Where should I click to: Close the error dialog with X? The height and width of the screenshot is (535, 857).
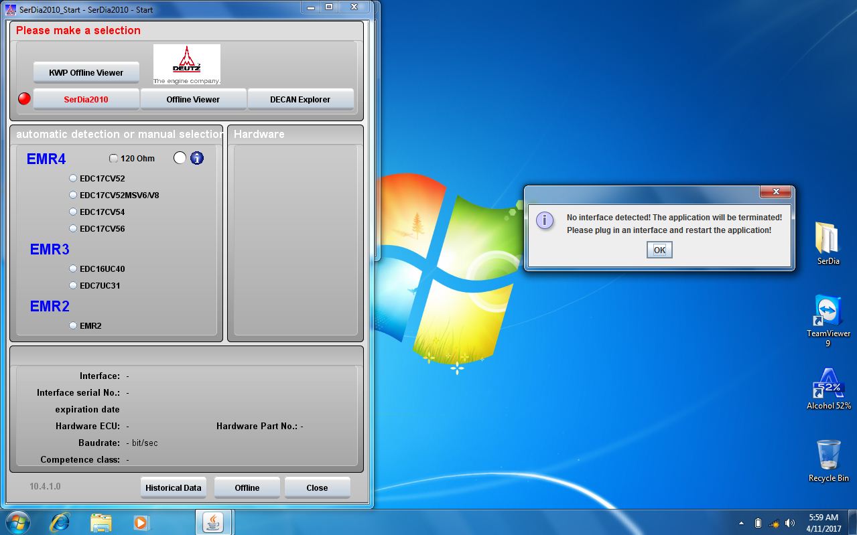pyautogui.click(x=776, y=192)
